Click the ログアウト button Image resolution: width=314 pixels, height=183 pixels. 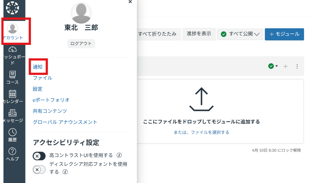tap(81, 44)
